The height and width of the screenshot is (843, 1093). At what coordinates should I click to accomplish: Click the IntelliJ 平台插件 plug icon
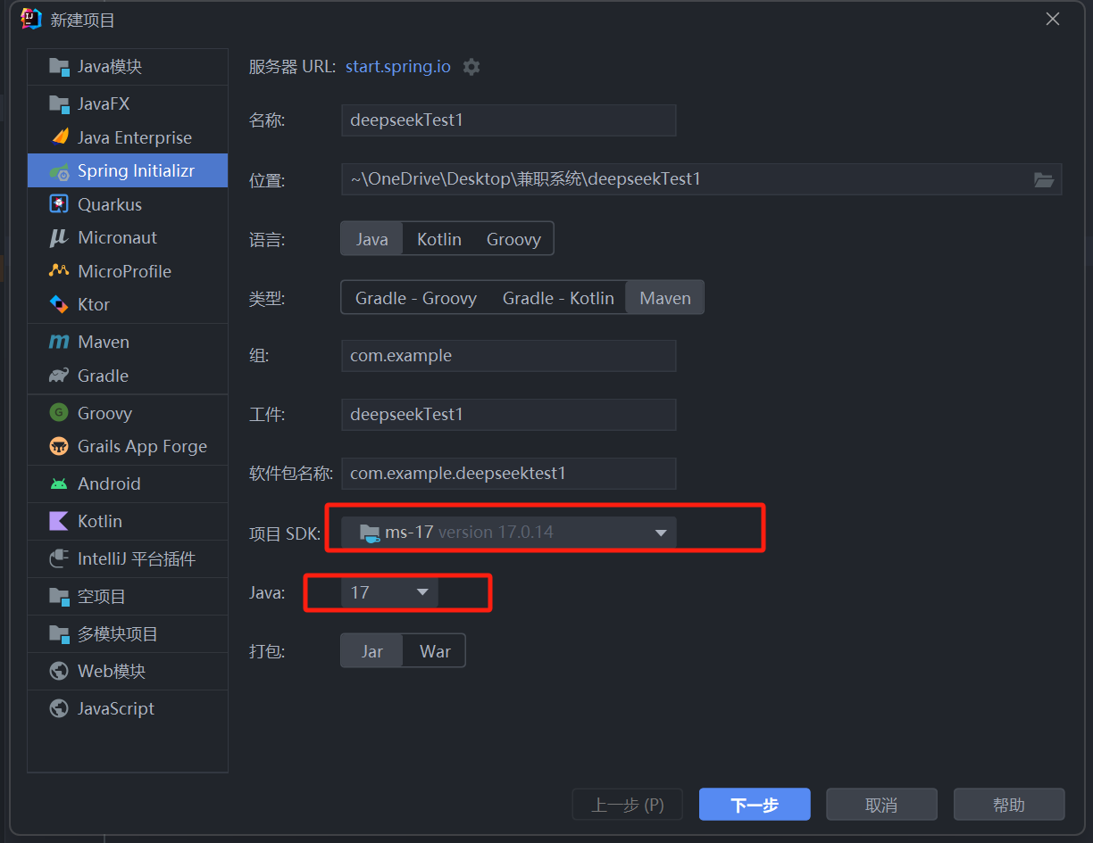point(59,559)
